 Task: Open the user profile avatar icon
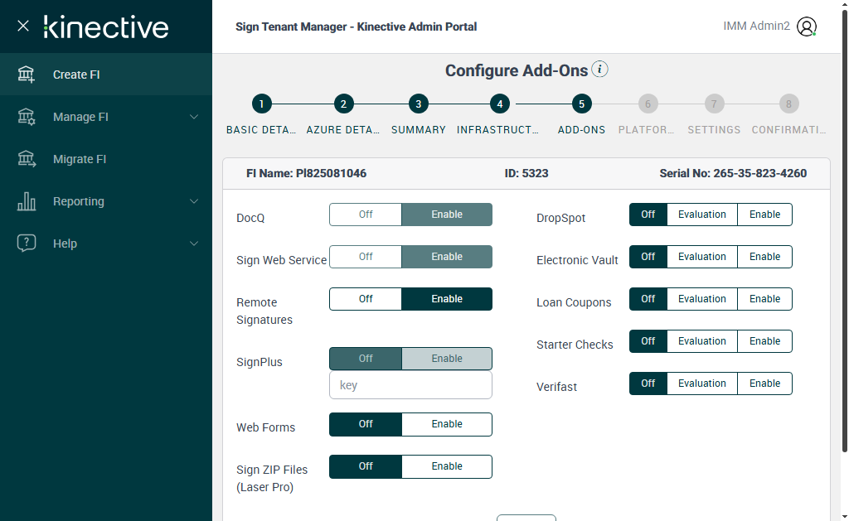[806, 27]
